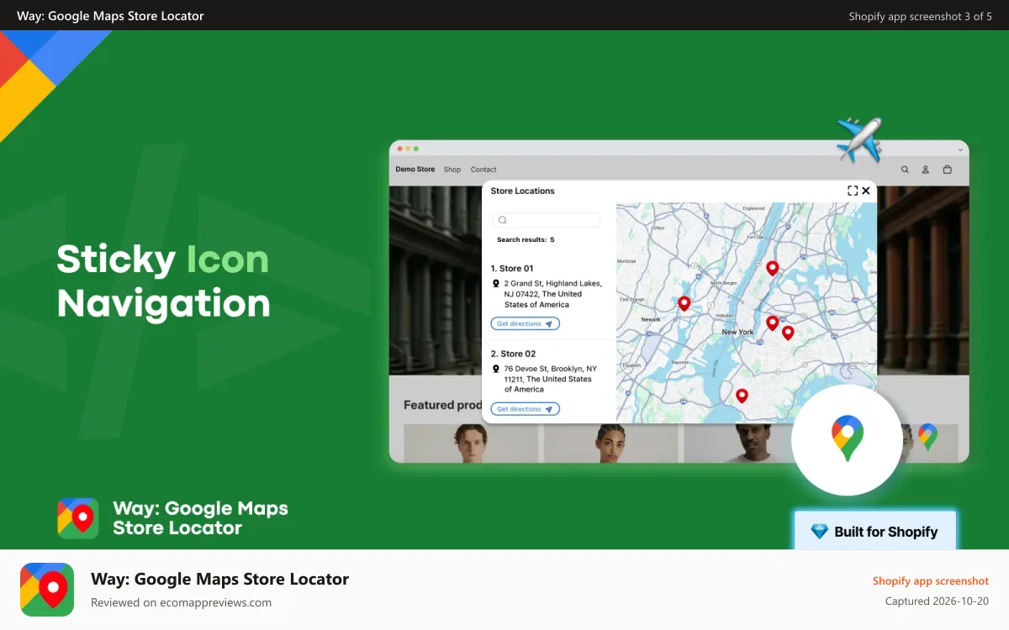The image size is (1009, 630).
Task: Open the shopping bag cart icon
Action: [948, 170]
